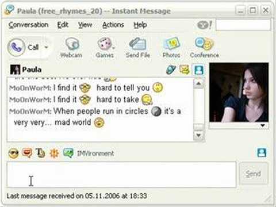This screenshot has height=207, width=276.
Task: Open the dropdown arrow below display picture
Action: (263, 125)
